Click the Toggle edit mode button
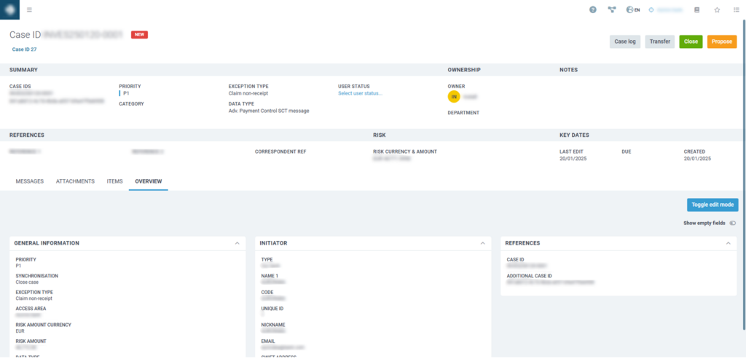 712,205
